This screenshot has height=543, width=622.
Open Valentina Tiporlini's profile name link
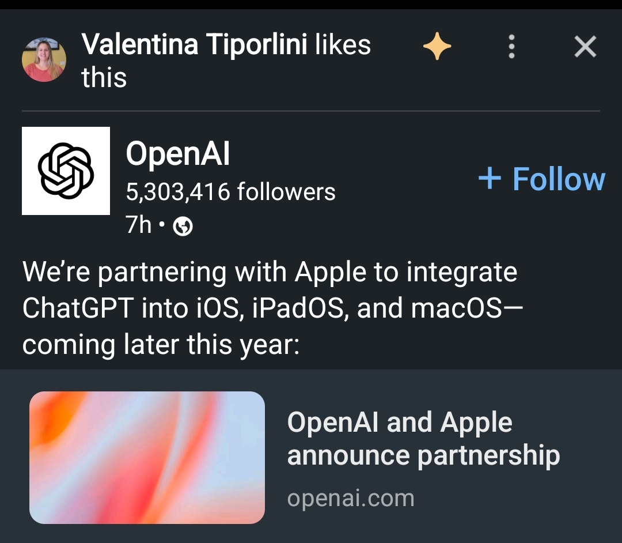195,45
